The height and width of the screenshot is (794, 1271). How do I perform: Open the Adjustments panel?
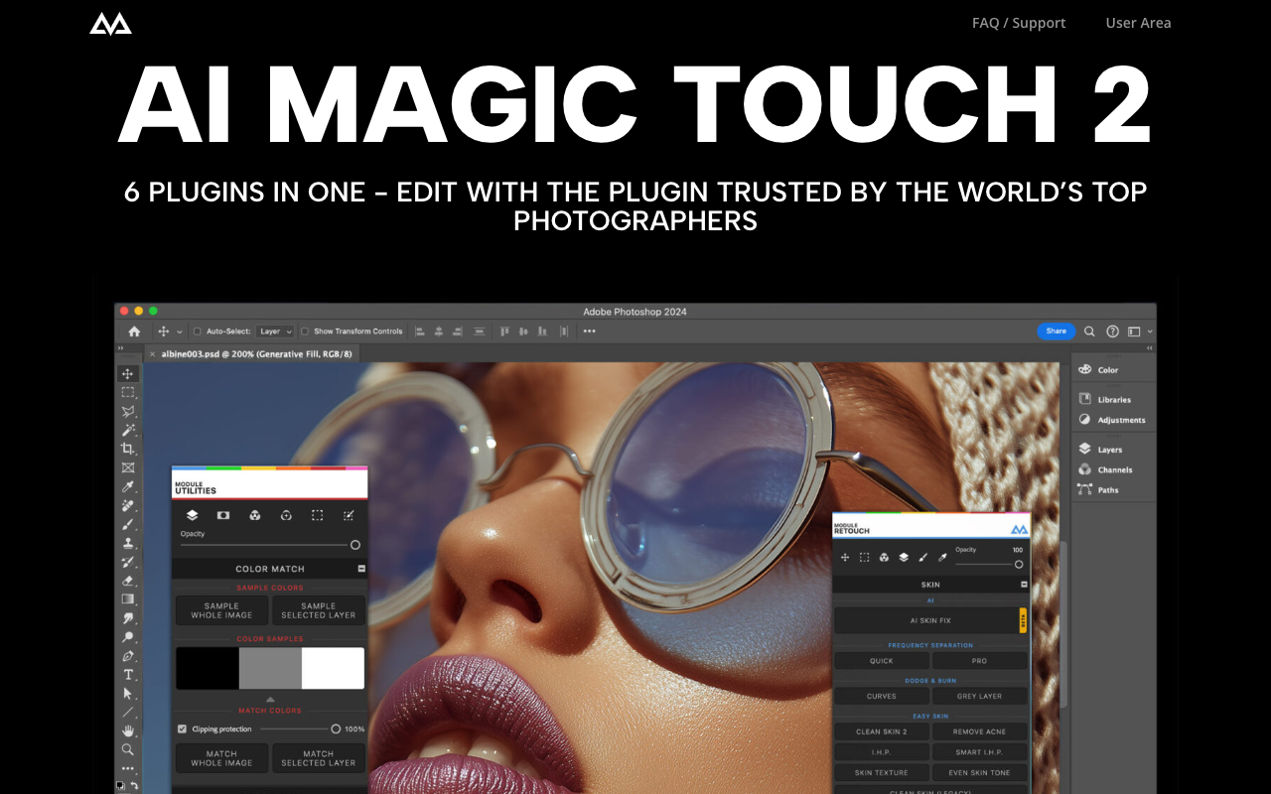pos(1111,420)
